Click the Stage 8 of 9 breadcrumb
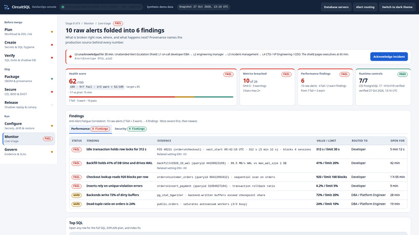The height and width of the screenshot is (235, 419). click(x=73, y=23)
